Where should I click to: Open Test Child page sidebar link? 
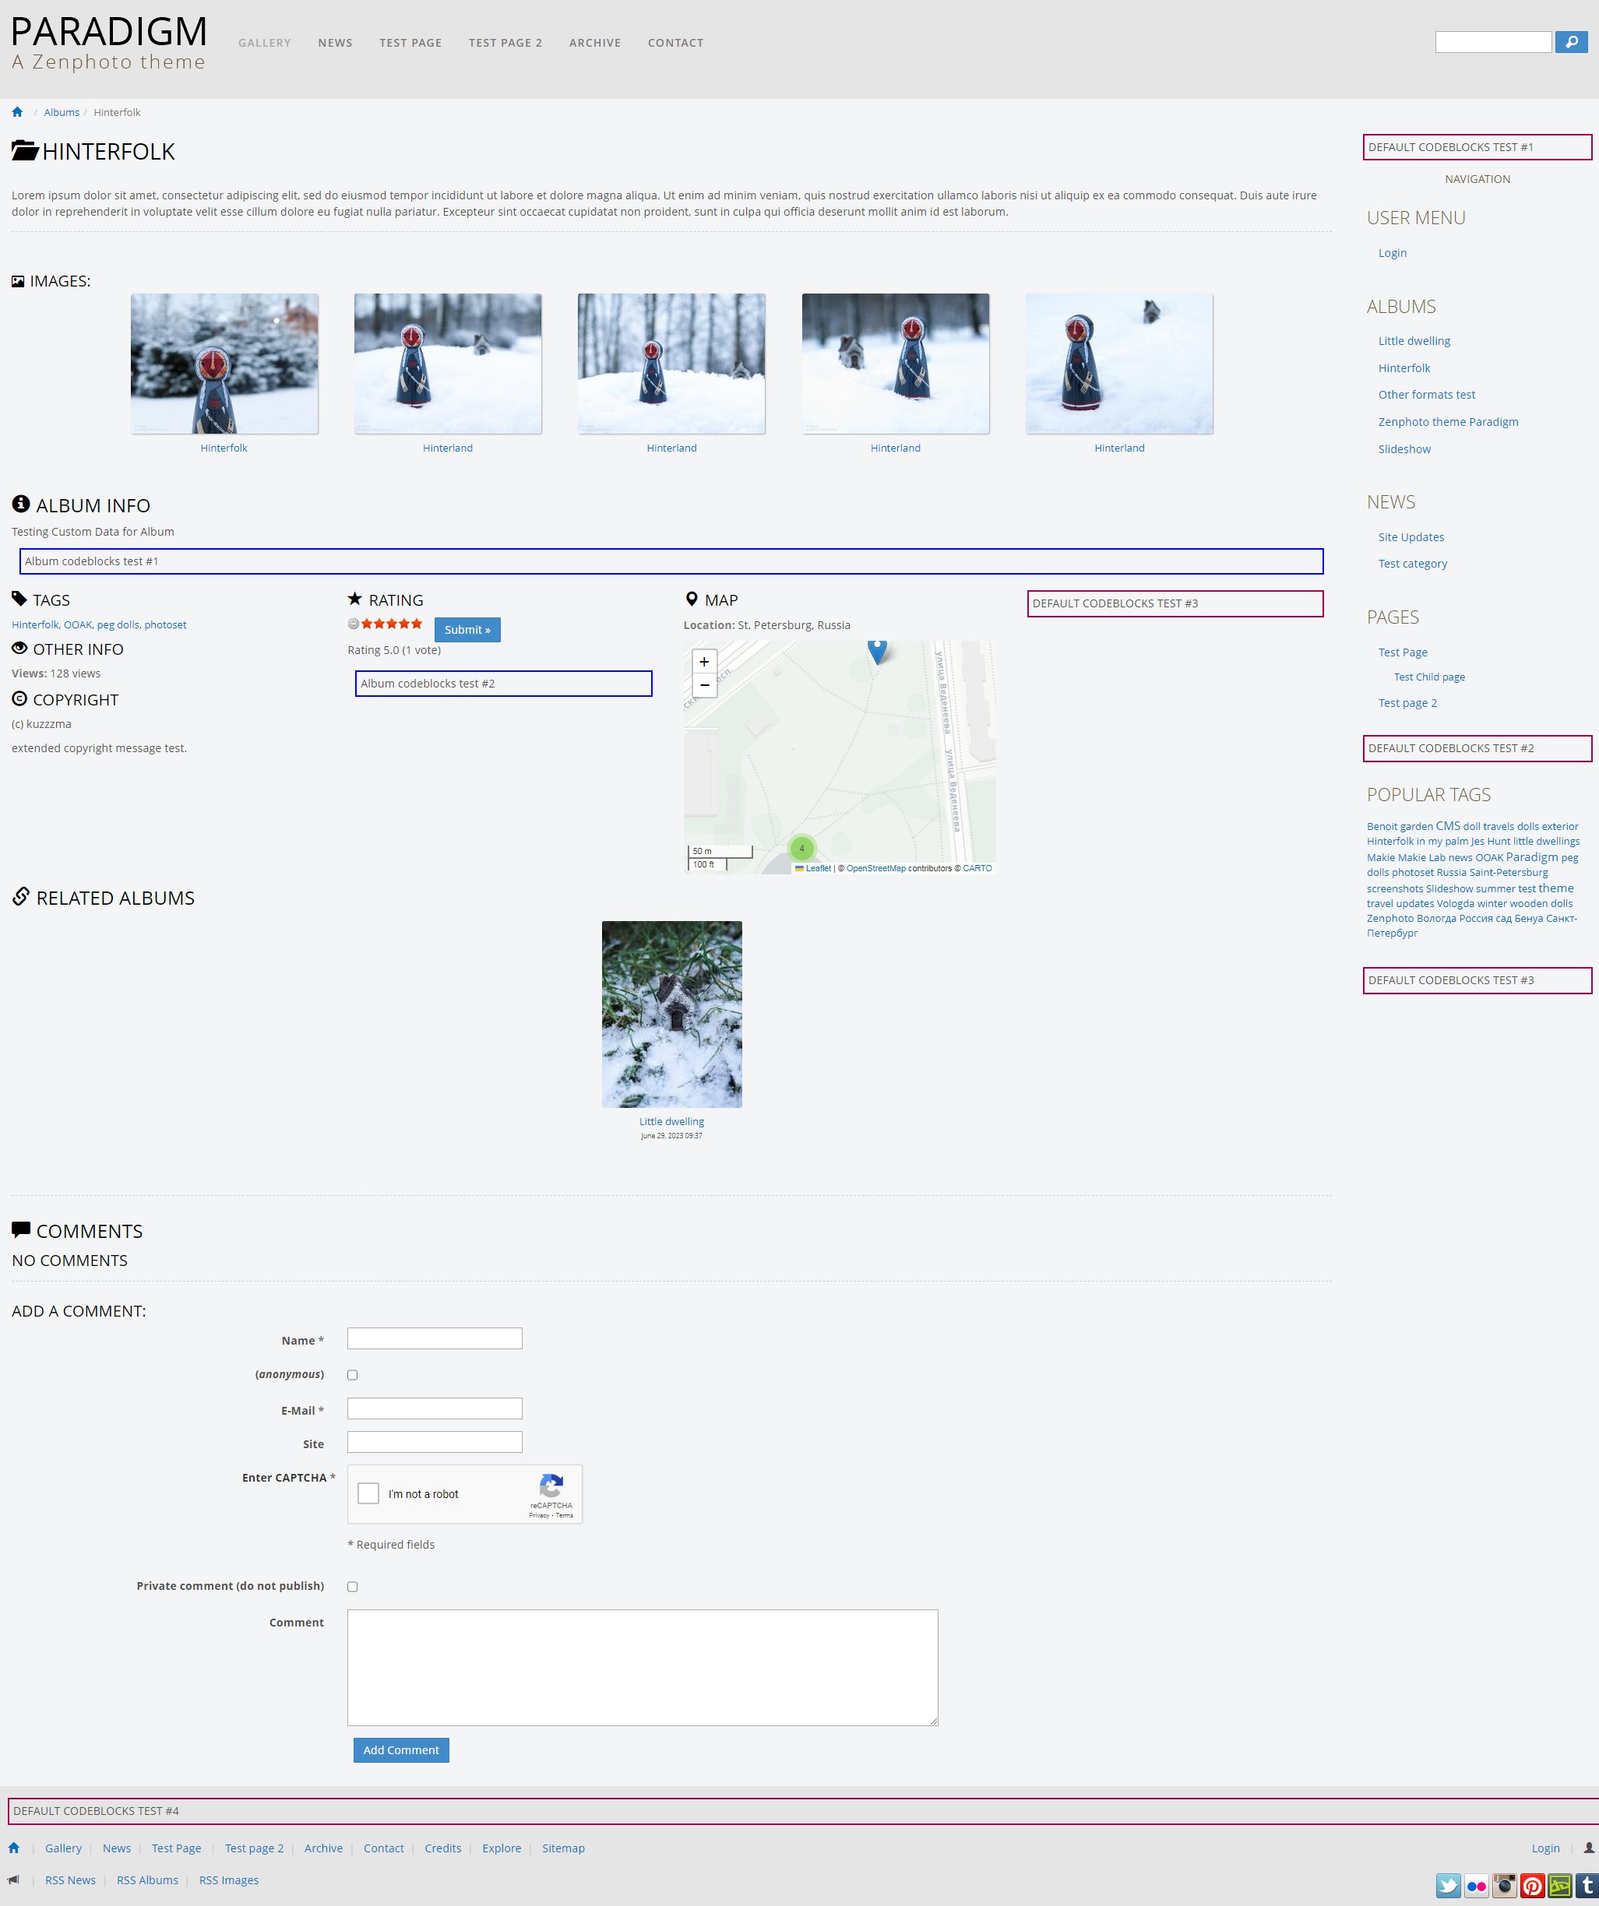coord(1428,677)
